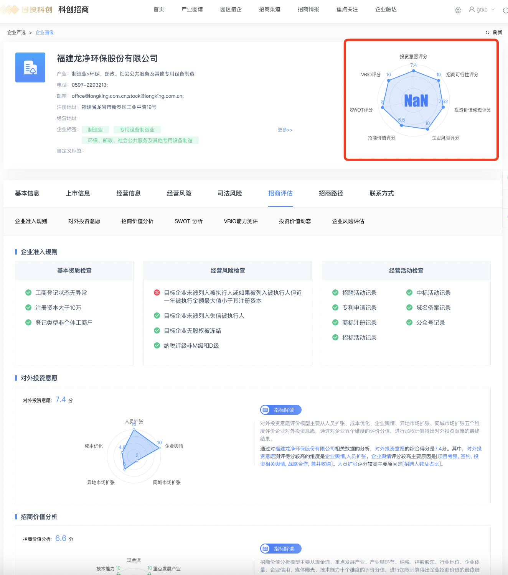Click green check beside 目标企业未被列入失信被执行人
This screenshot has width=508, height=575.
157,316
